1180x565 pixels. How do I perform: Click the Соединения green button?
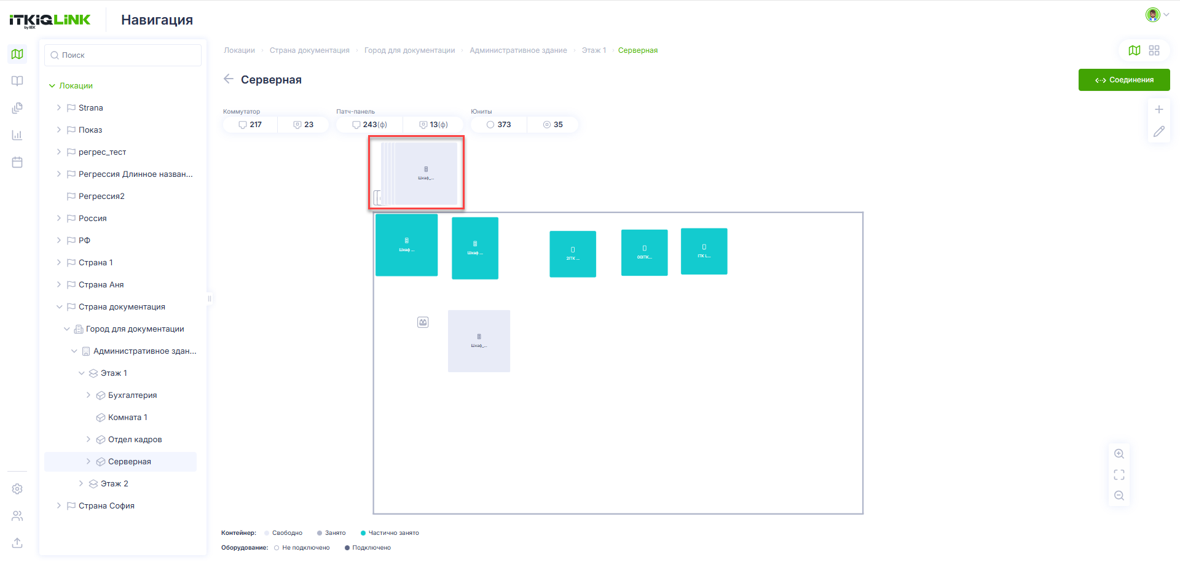tap(1124, 80)
